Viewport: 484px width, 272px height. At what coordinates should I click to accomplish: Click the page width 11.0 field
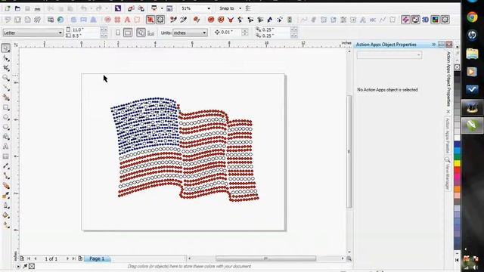click(x=85, y=30)
